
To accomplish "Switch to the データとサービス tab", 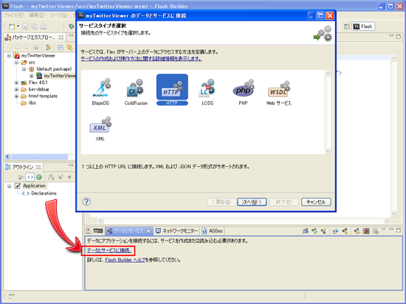I will coord(128,231).
